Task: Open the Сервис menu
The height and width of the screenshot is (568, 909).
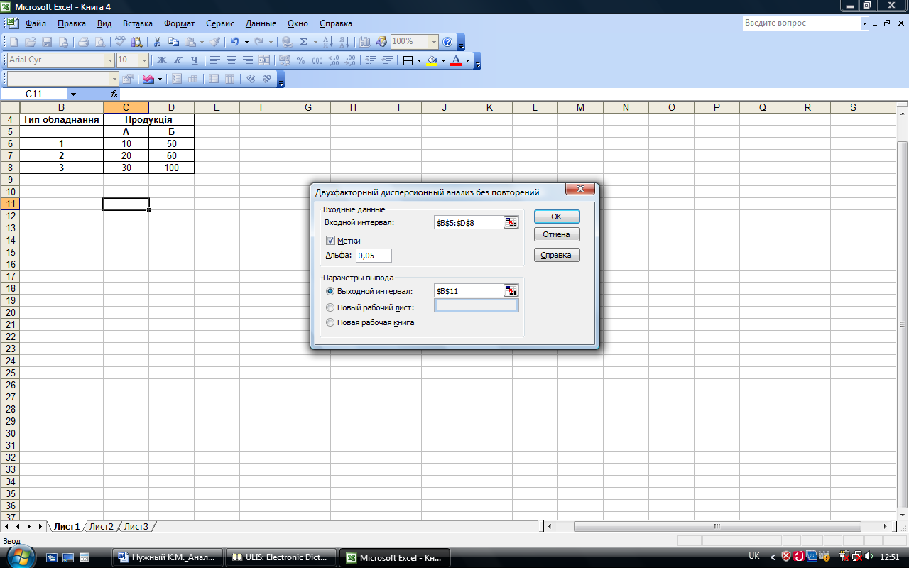Action: click(220, 23)
